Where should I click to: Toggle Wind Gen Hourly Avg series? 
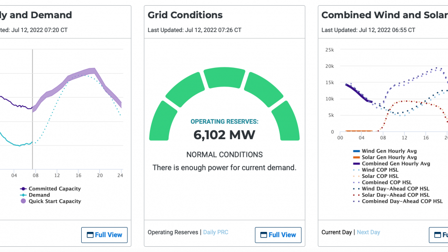tap(385, 151)
